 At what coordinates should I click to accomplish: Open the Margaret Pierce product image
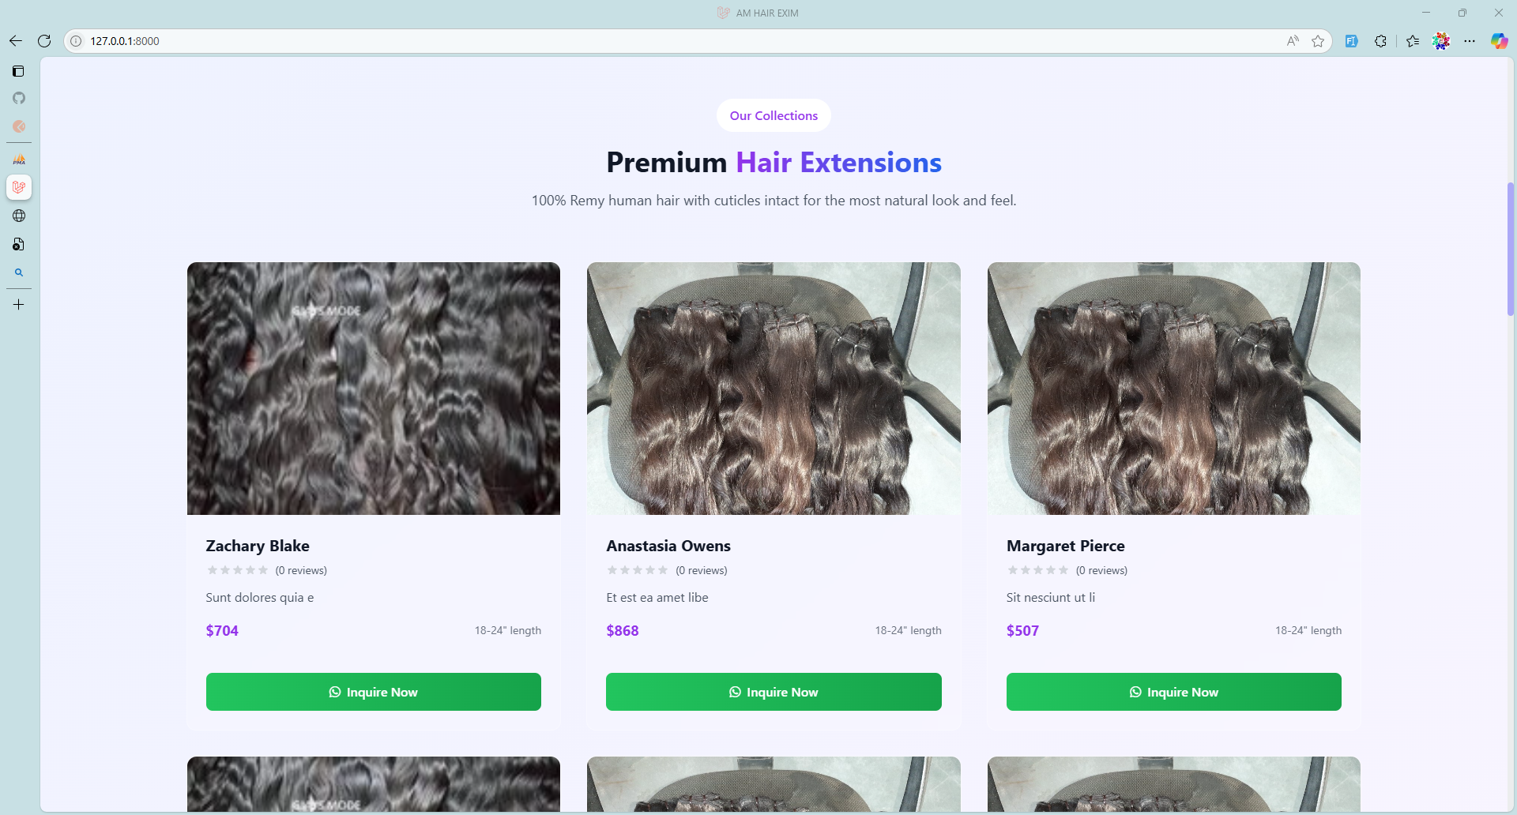click(1174, 389)
